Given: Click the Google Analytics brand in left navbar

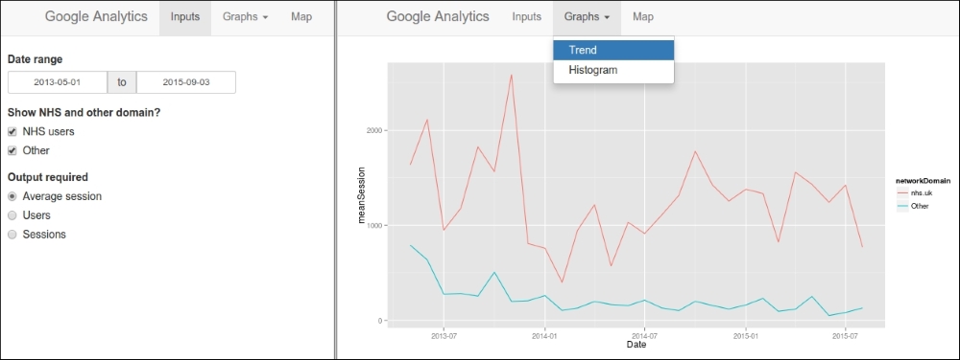Looking at the screenshot, I should (96, 16).
